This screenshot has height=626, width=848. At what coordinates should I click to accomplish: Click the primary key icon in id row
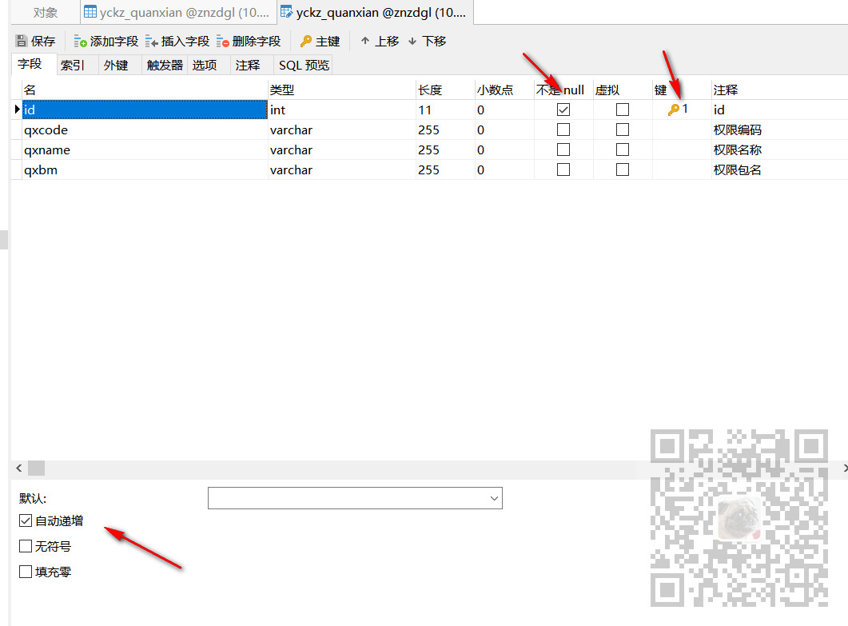click(x=673, y=110)
